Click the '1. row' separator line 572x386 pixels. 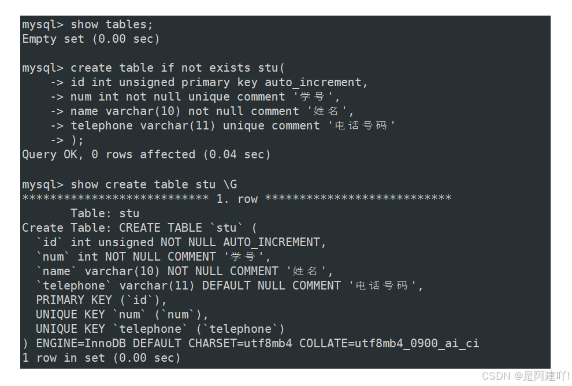tap(237, 198)
